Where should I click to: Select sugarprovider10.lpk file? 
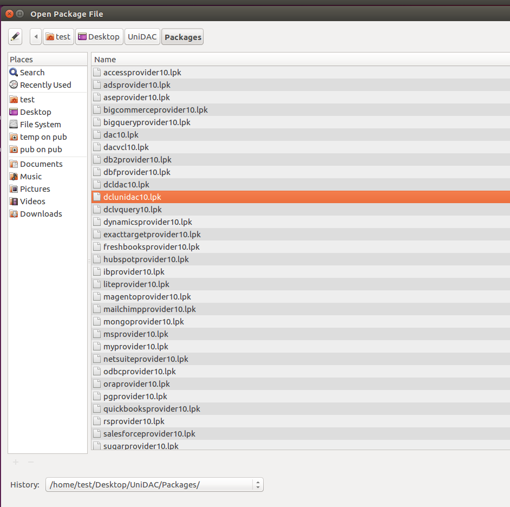point(301,445)
